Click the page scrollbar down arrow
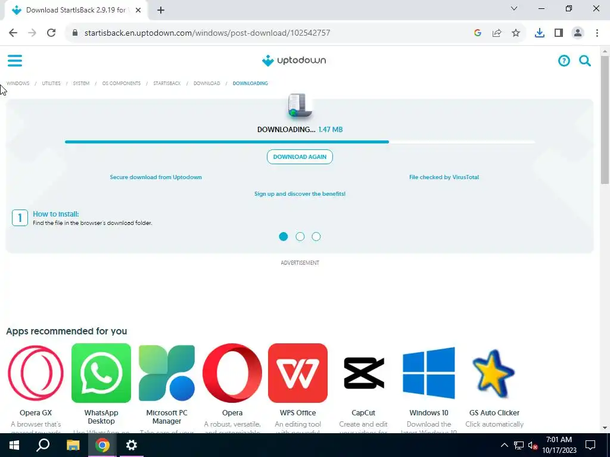Viewport: 610px width, 457px height. [605, 428]
